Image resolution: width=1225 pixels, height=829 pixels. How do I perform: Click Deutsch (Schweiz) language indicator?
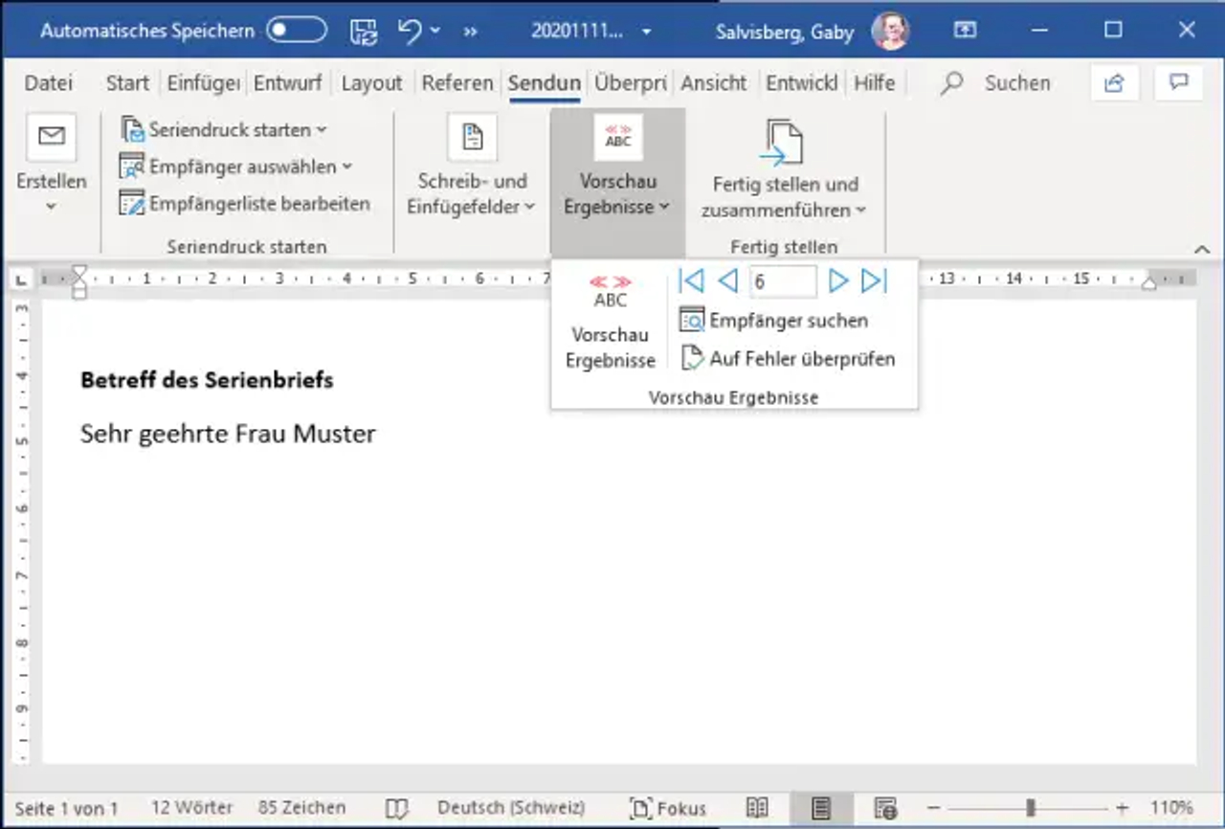tap(511, 809)
